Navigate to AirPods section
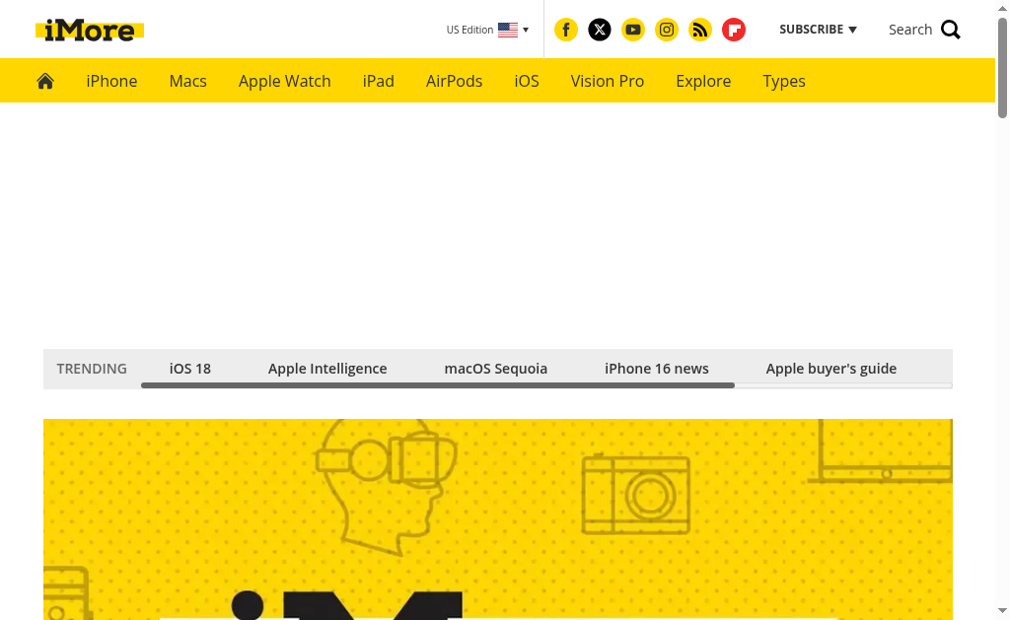 pos(454,81)
